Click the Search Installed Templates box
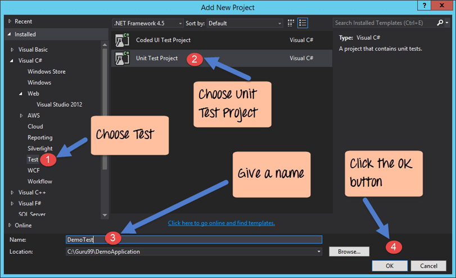The image size is (456, 278). click(383, 23)
